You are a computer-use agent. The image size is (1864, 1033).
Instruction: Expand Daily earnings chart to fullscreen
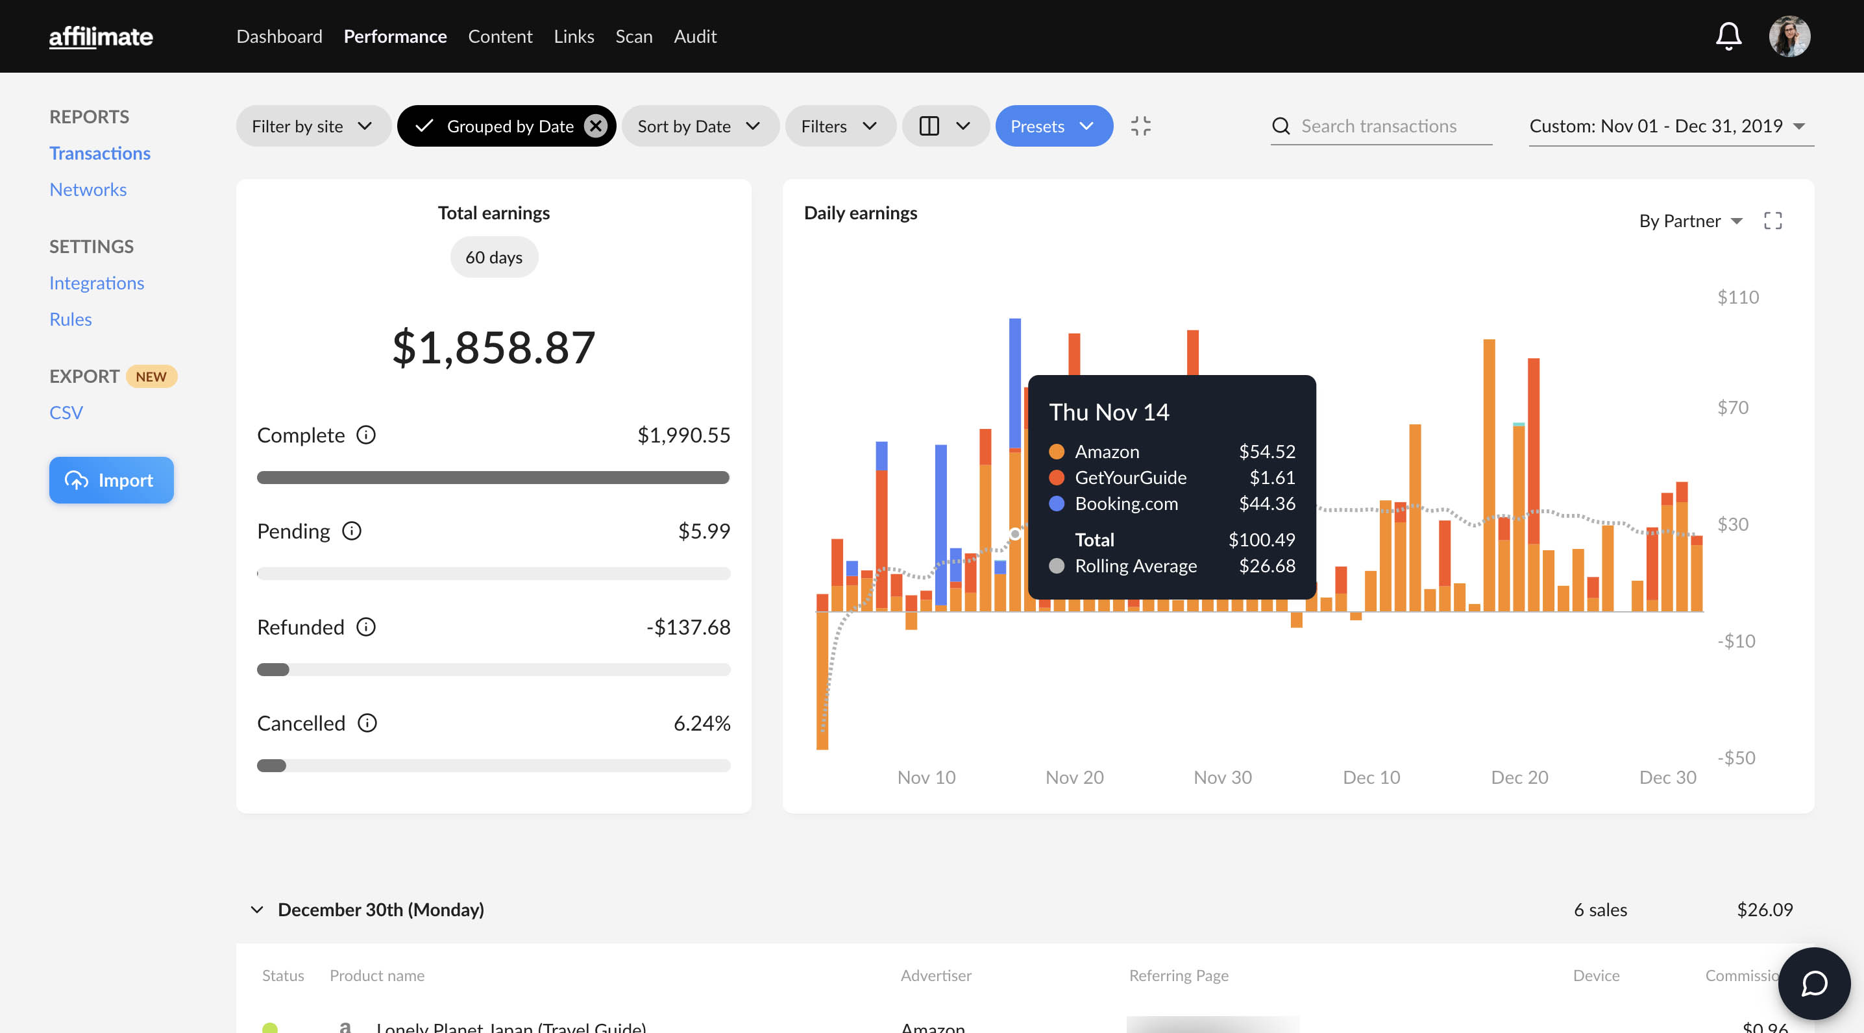tap(1773, 221)
